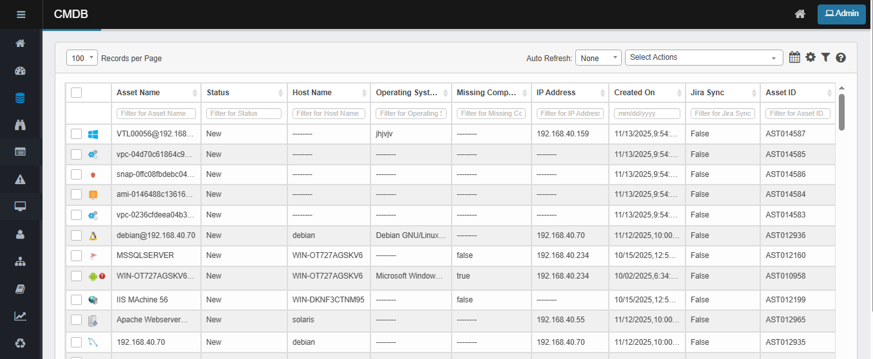
Task: Open help via the question mark icon
Action: [x=841, y=57]
